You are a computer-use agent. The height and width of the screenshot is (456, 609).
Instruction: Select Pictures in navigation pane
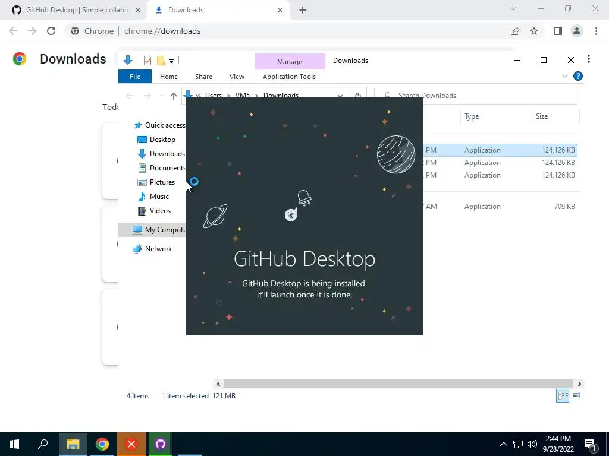(x=156, y=182)
